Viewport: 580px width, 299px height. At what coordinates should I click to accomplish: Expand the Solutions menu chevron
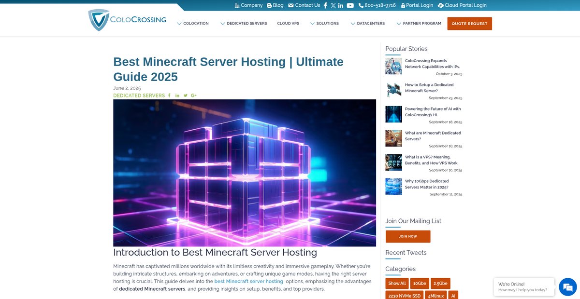pos(312,23)
